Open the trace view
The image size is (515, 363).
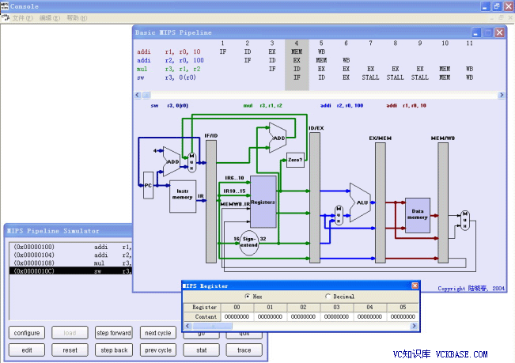click(x=244, y=350)
